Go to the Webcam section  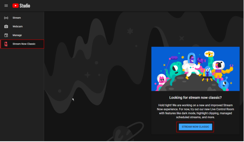22,27
